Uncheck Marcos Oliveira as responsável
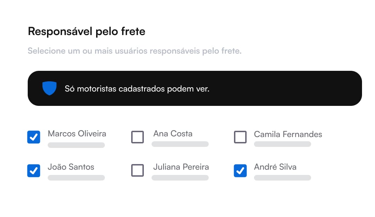Viewport: 375px width, 217px height. pyautogui.click(x=34, y=137)
